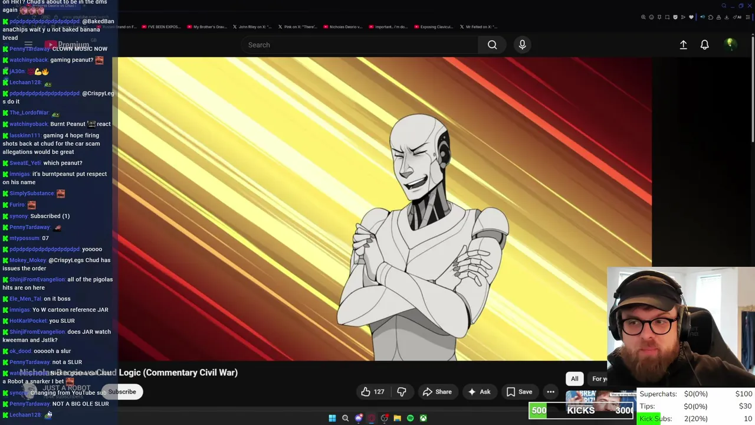Screen dimensions: 755x425
Task: Open the YouTube account avatar menu
Action: point(730,44)
